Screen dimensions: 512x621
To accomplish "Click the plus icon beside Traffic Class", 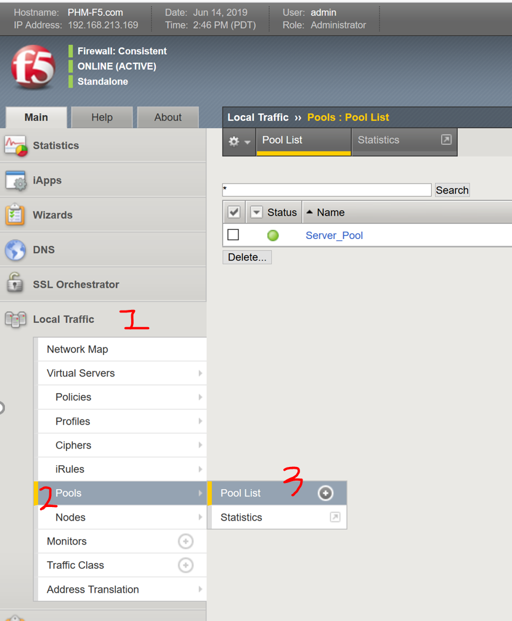I will coord(185,566).
